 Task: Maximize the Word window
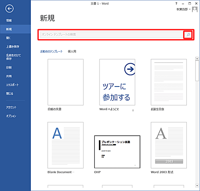pos(190,4)
